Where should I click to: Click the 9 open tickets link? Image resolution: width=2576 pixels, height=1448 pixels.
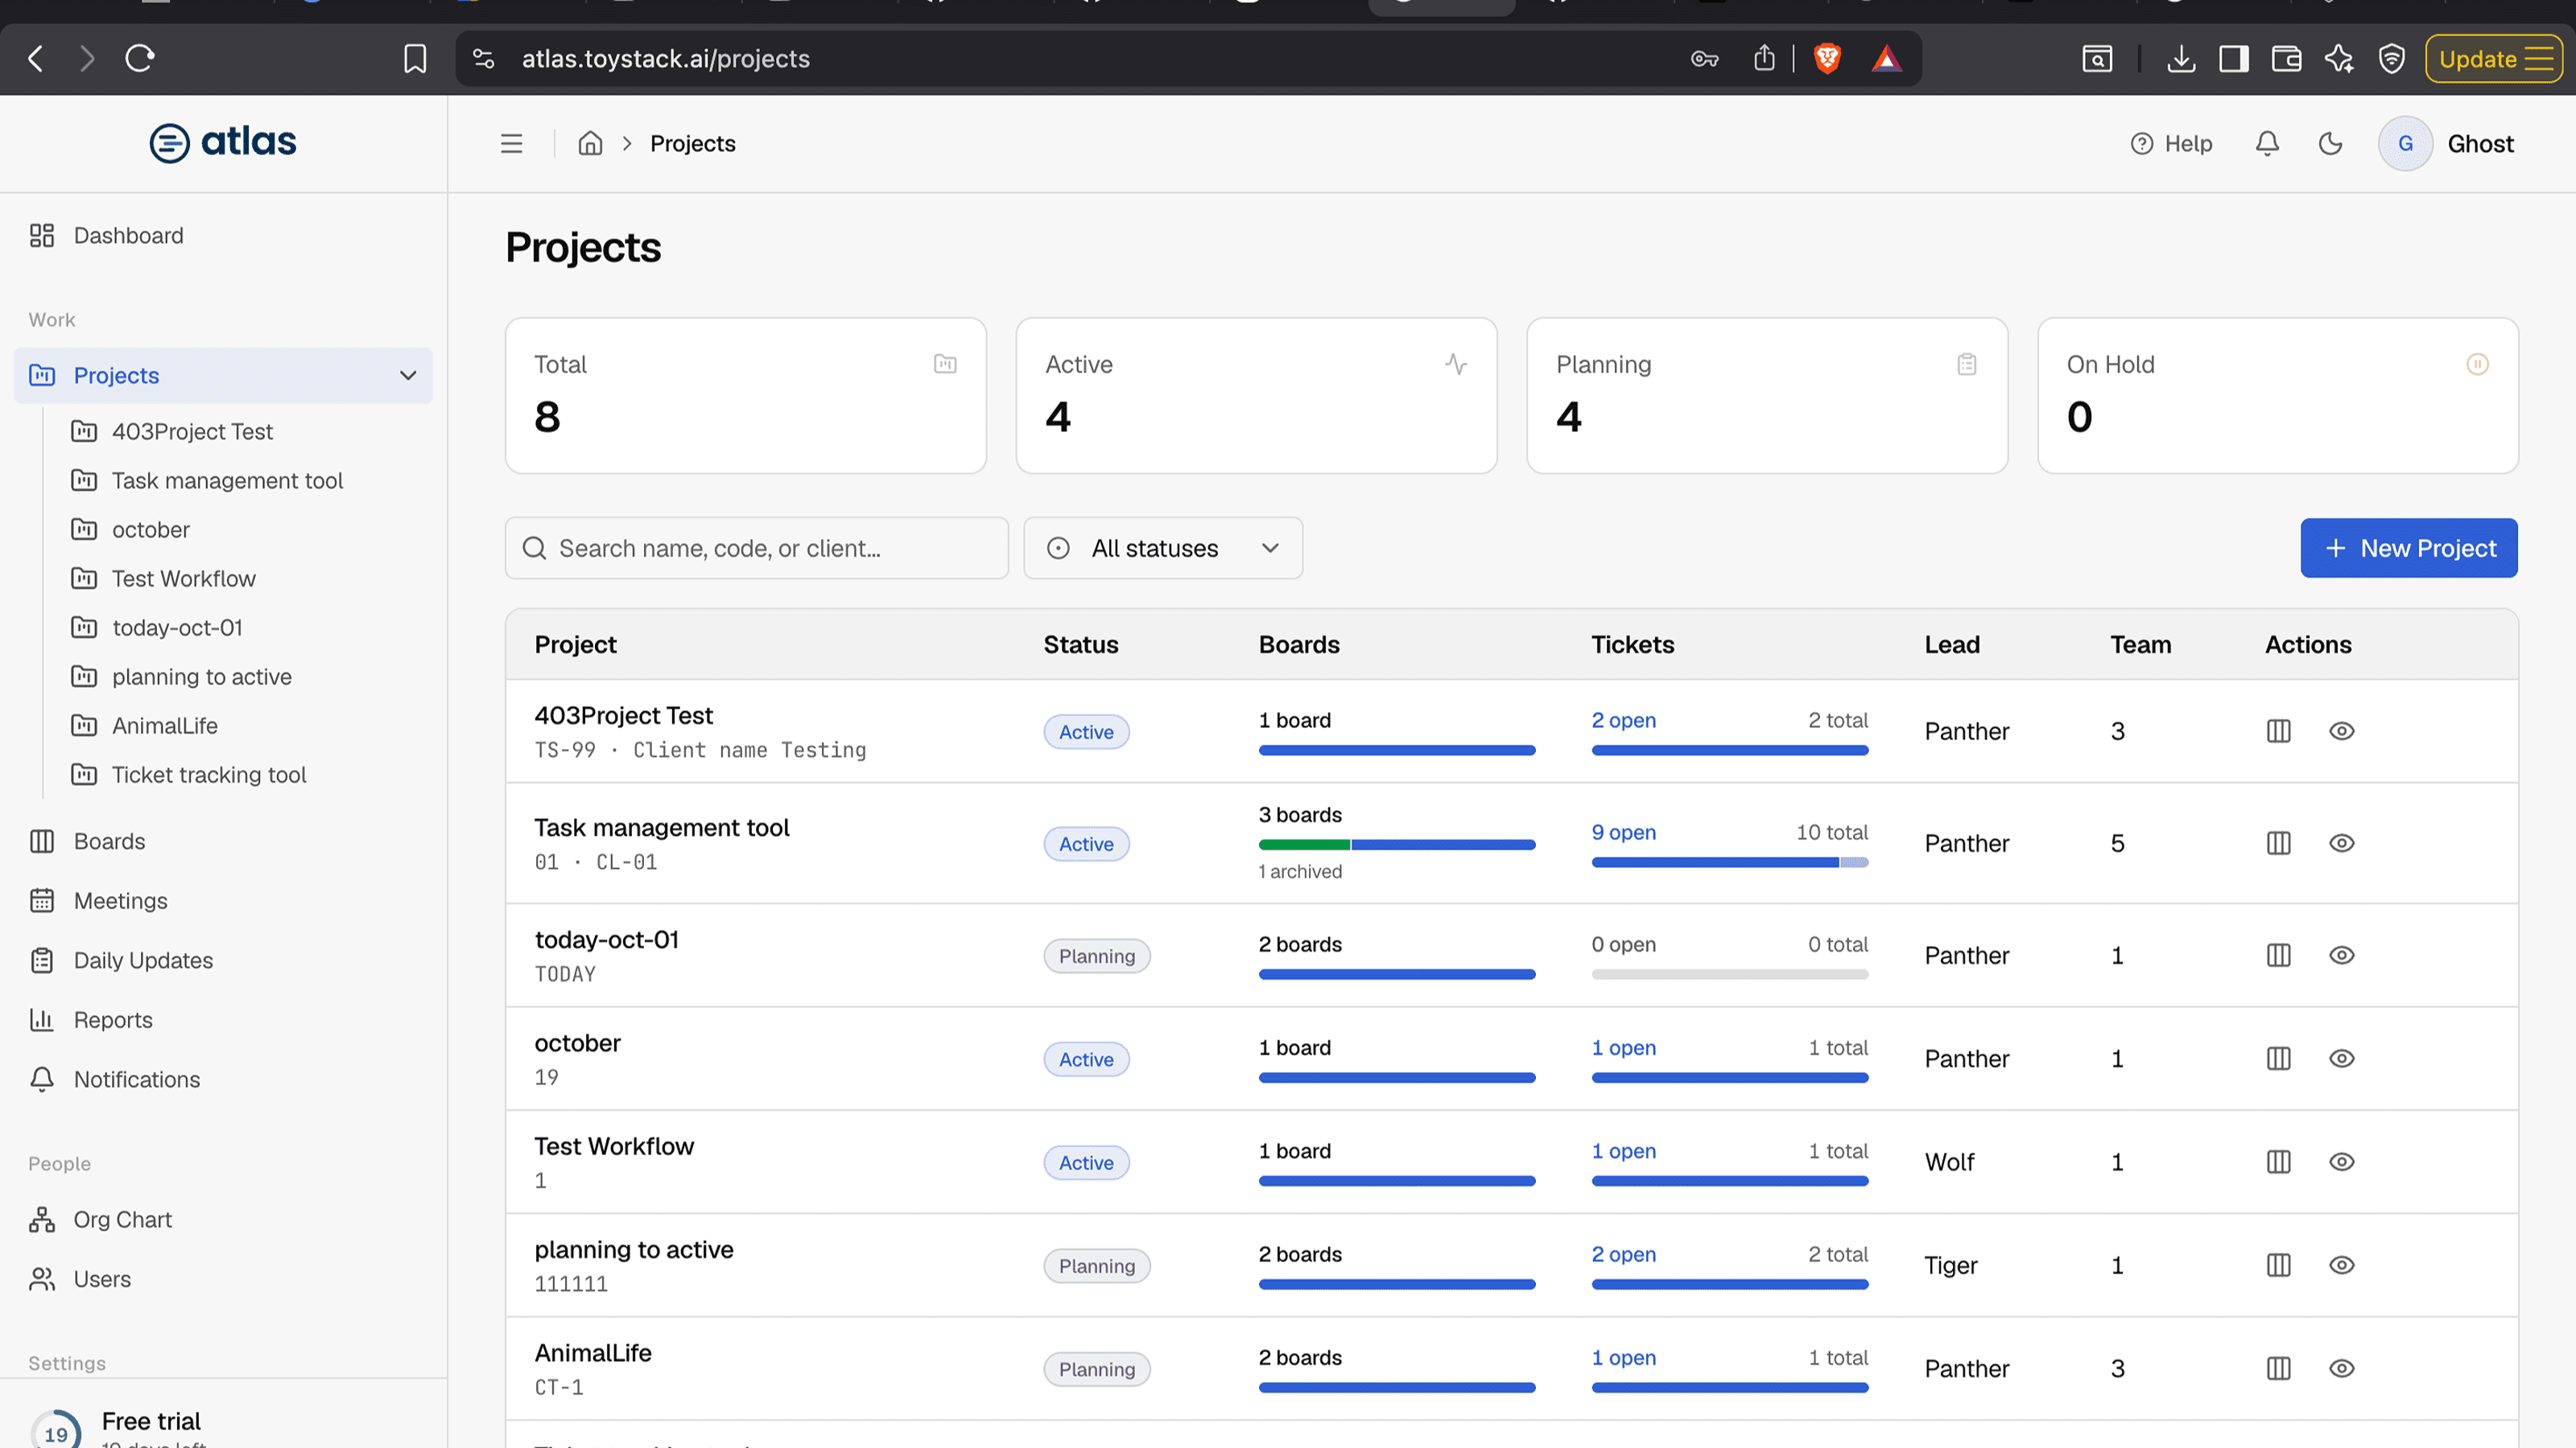click(1624, 833)
